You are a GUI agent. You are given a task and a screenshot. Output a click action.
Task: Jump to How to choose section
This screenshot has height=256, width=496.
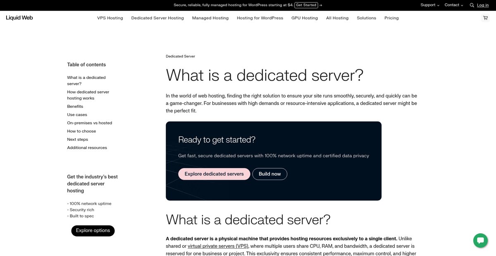click(81, 131)
